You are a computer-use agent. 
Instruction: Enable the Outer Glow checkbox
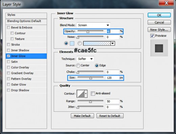(x=8, y=84)
